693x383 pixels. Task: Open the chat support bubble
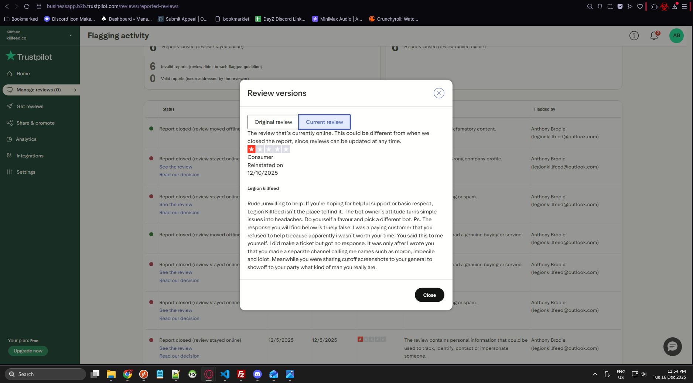[672, 347]
